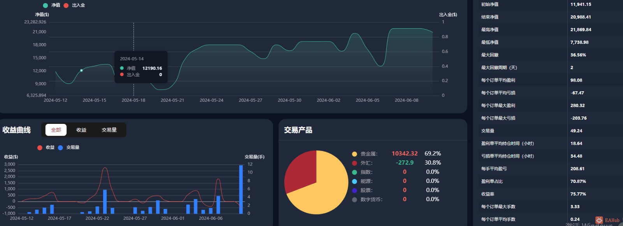Viewport: 623px width, 226px height.
Task: Switch to the 收益 tab in 收益曲线
Action: (81, 130)
